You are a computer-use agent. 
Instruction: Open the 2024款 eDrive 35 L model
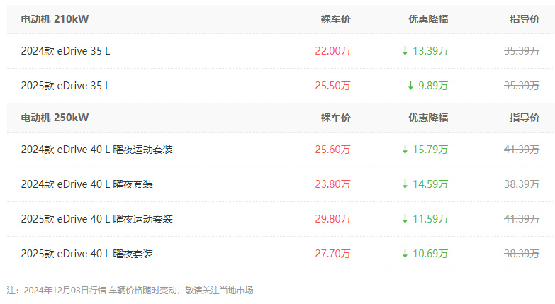click(x=65, y=51)
